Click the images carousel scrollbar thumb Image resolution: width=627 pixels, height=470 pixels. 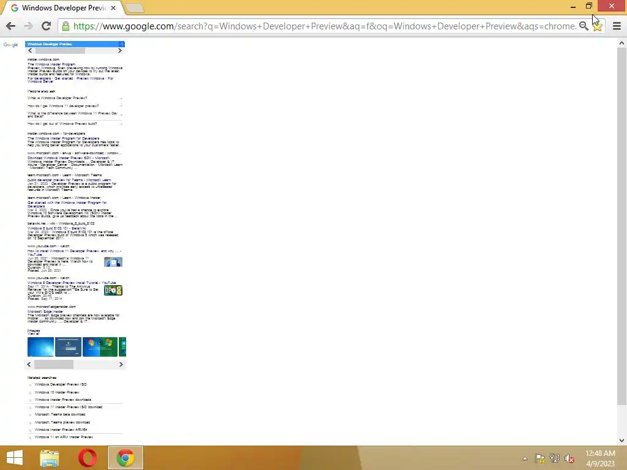click(54, 365)
